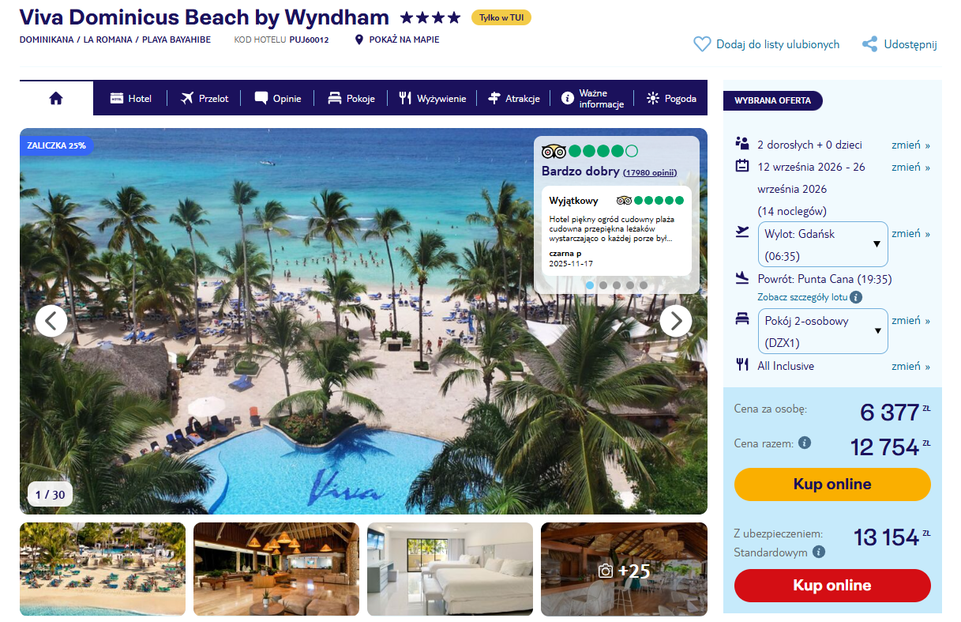The image size is (961, 622).
Task: Click info icon next to Standardowym
Action: click(819, 552)
